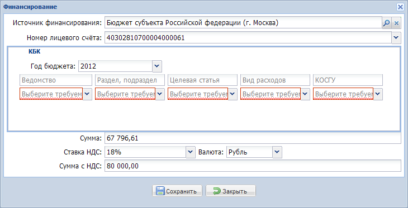Click the Закрыть button
This screenshot has width=408, height=208.
pyautogui.click(x=231, y=191)
